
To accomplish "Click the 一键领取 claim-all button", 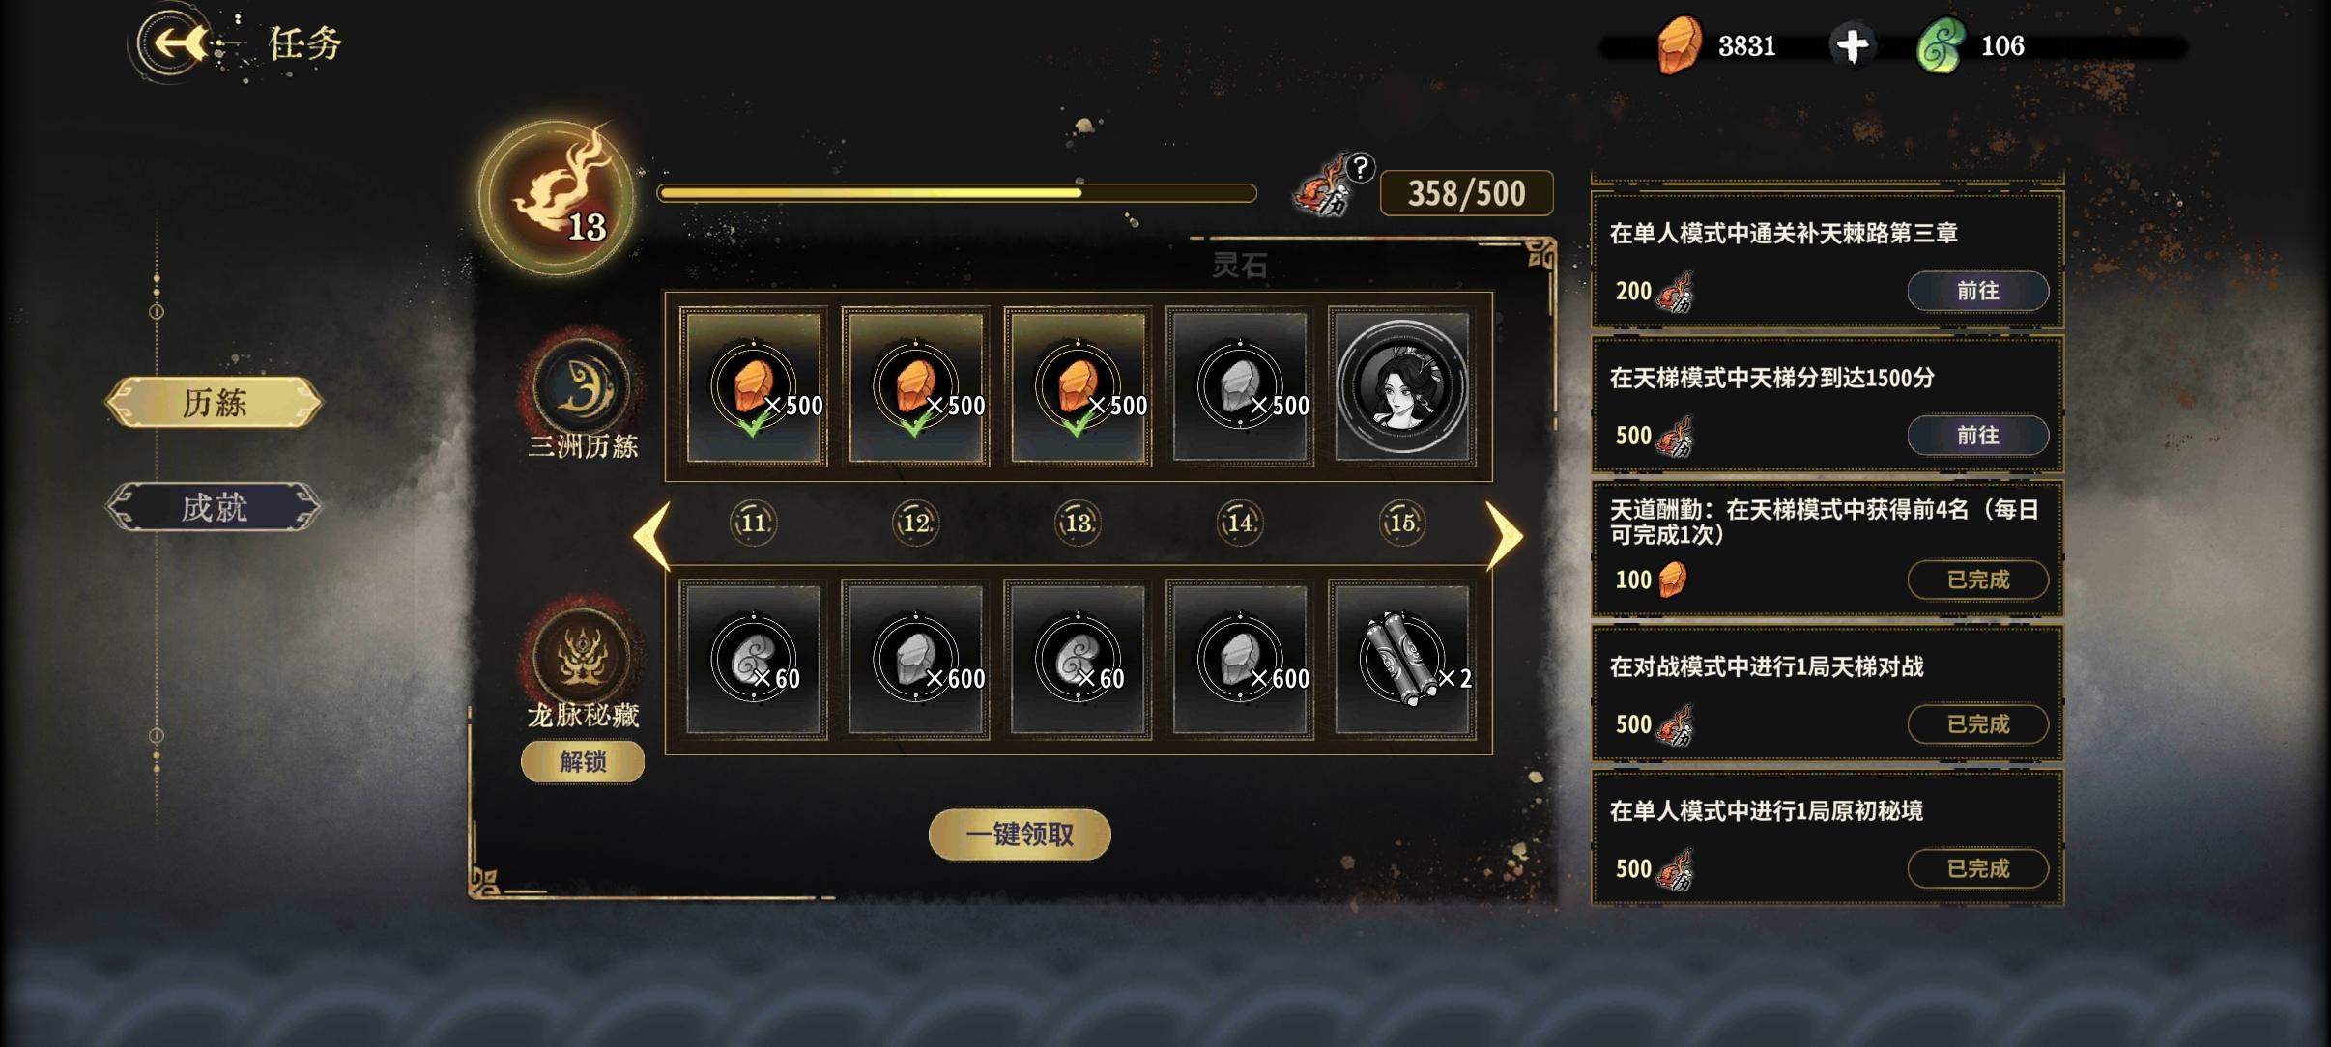I will pyautogui.click(x=1020, y=835).
